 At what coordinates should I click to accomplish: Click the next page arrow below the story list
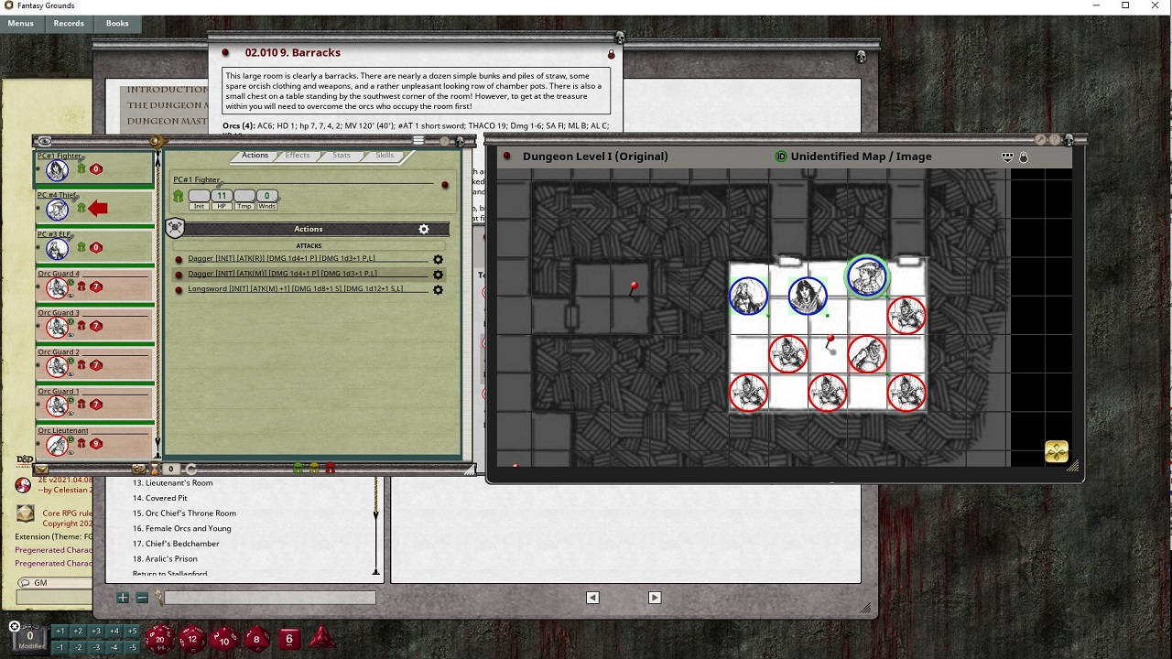[655, 597]
